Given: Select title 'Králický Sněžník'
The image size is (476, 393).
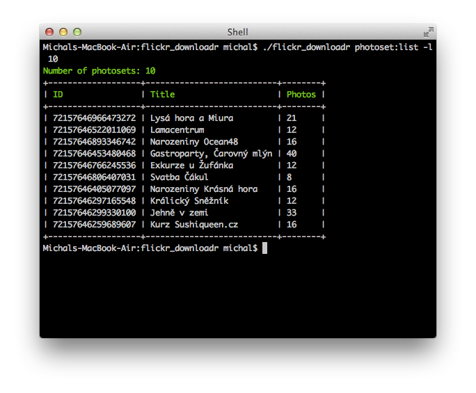Looking at the screenshot, I should [189, 201].
